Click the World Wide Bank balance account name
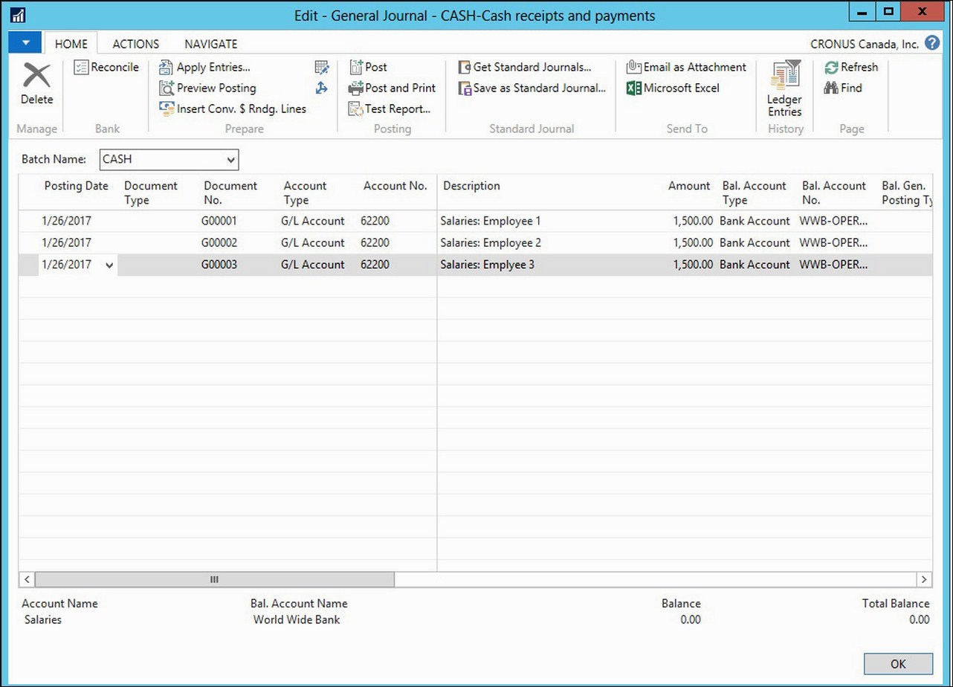Image resolution: width=953 pixels, height=687 pixels. [297, 619]
